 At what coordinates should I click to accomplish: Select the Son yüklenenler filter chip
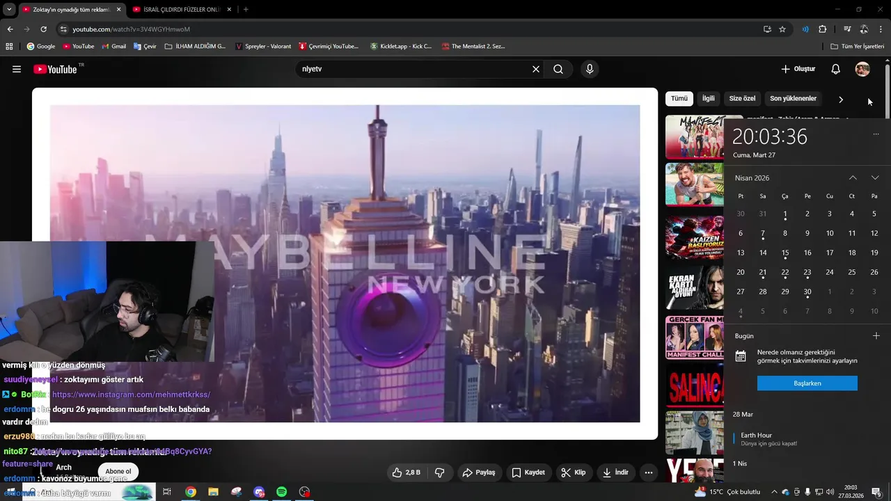coord(793,99)
